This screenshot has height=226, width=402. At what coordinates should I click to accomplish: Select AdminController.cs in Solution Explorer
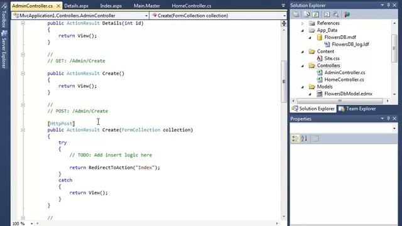pyautogui.click(x=345, y=73)
